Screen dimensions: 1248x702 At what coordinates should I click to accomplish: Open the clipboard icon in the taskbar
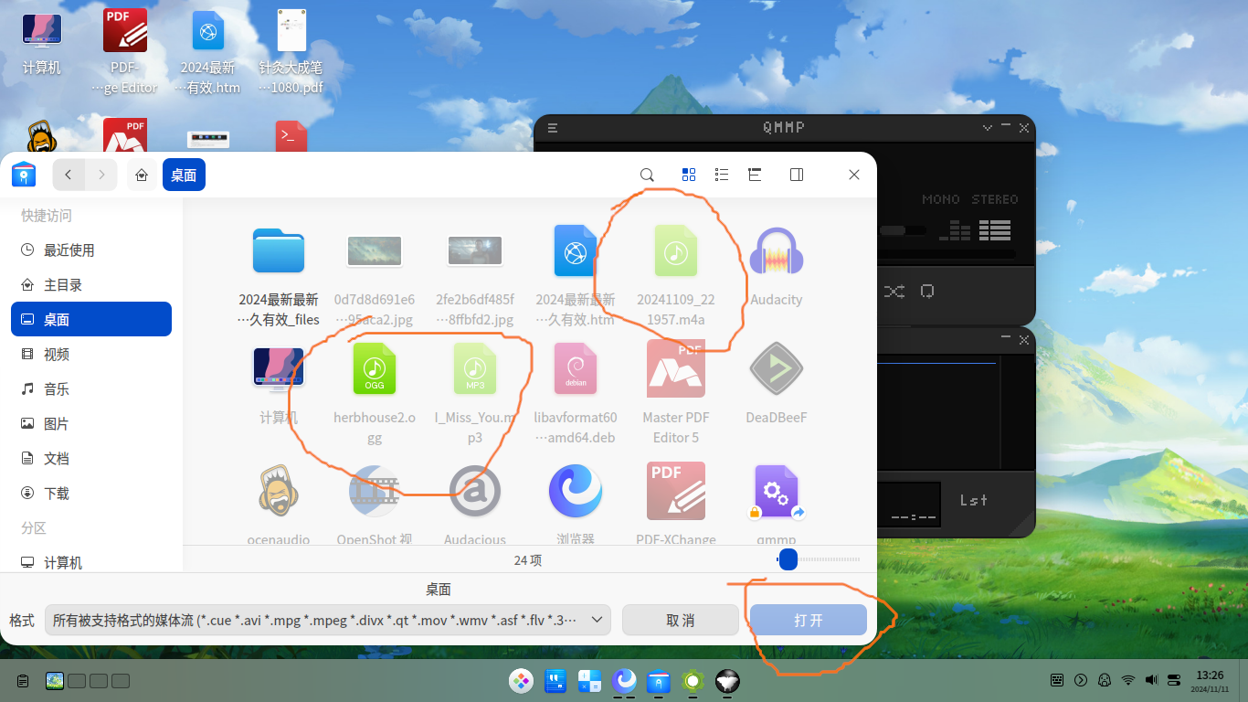(23, 681)
